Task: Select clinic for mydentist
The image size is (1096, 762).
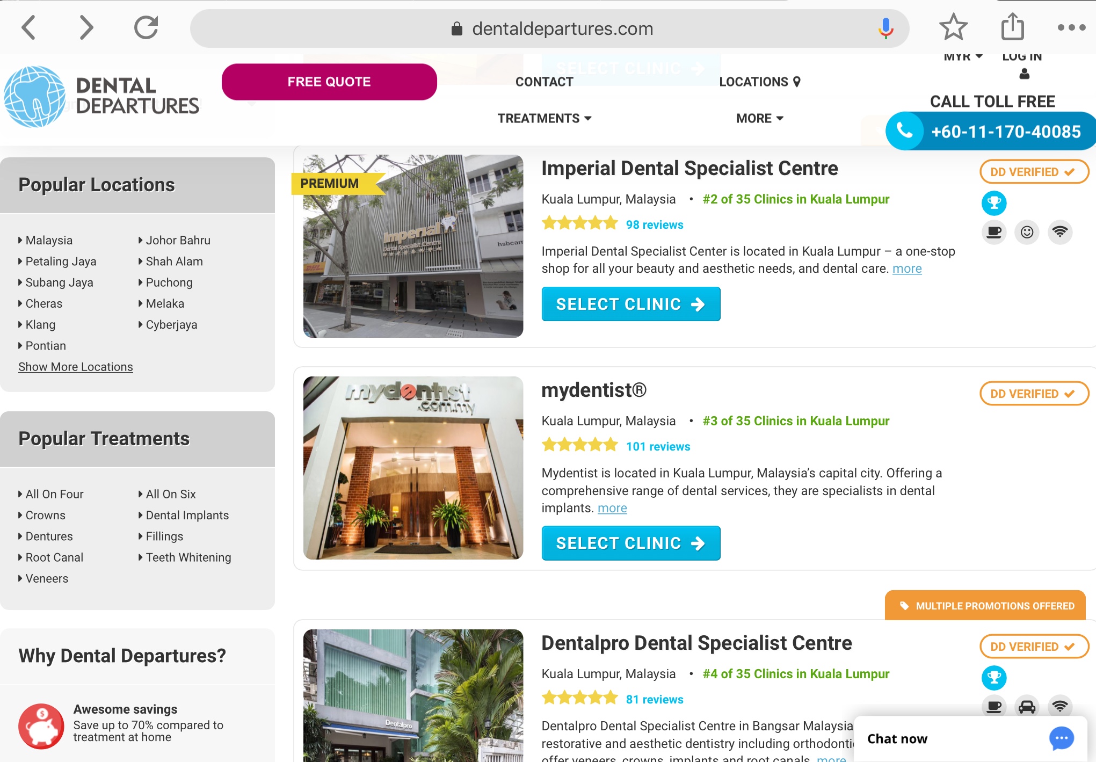Action: pos(631,543)
